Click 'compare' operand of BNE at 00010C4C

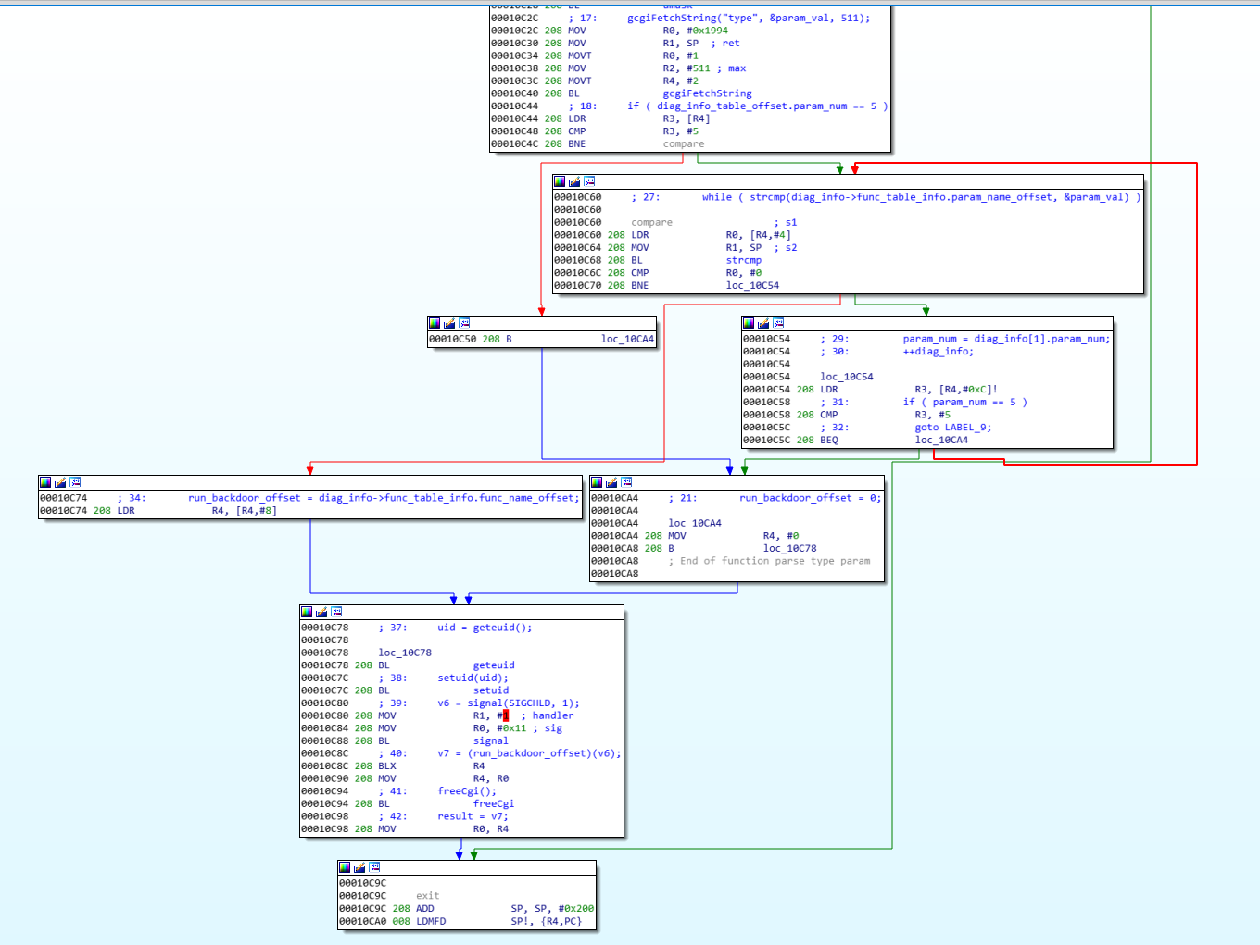point(684,143)
